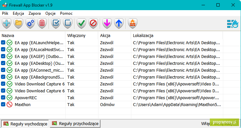
Task: Click the Maxthon AppData\Roaming path cell
Action: 177,105
